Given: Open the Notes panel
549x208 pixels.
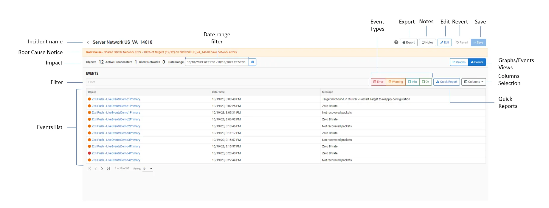Looking at the screenshot, I should (x=427, y=42).
